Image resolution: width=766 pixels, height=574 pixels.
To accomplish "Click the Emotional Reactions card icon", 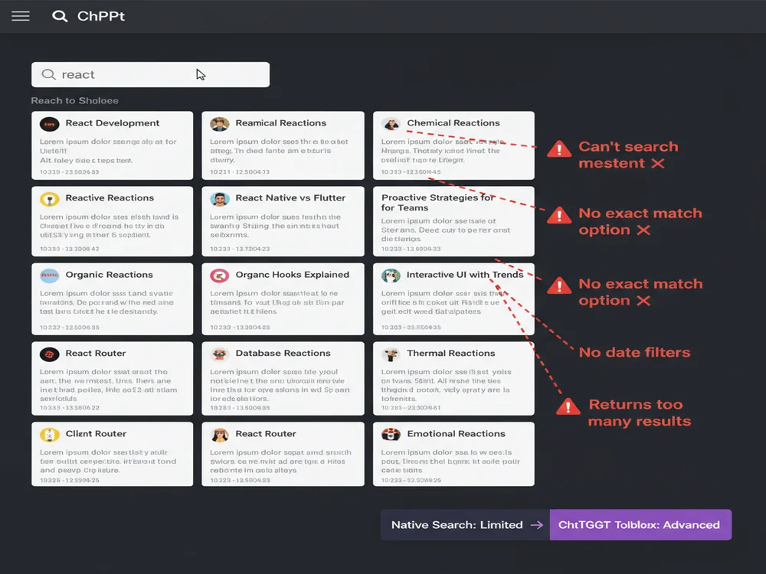I will [x=391, y=434].
